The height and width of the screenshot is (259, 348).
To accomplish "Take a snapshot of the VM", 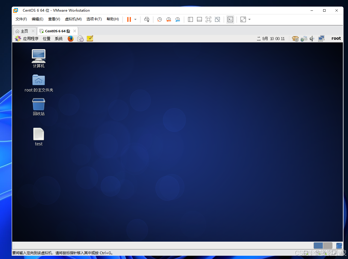I will coord(159,19).
